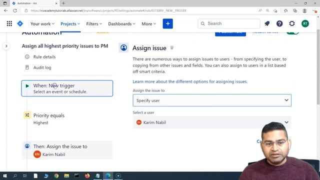This screenshot has width=320, height=180.
Task: Click the page vertical scrollbar
Action: (318, 67)
